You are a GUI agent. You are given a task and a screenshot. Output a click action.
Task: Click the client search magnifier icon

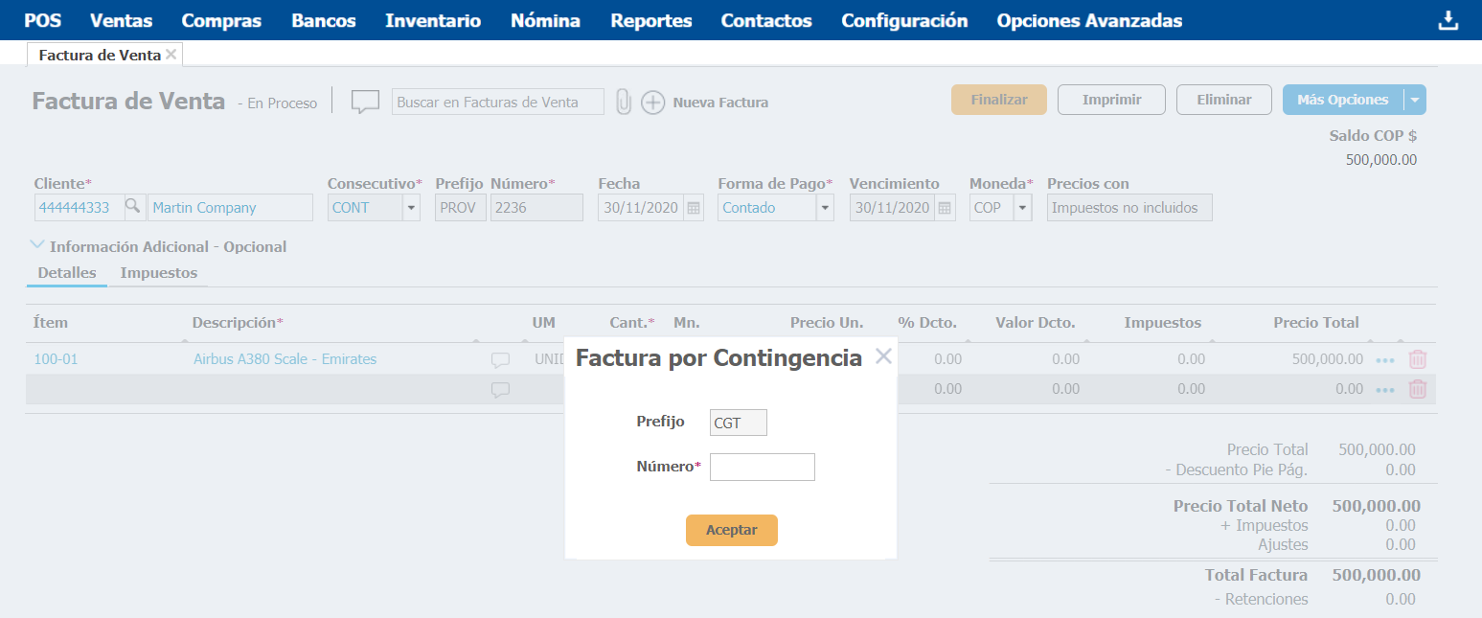pyautogui.click(x=133, y=207)
